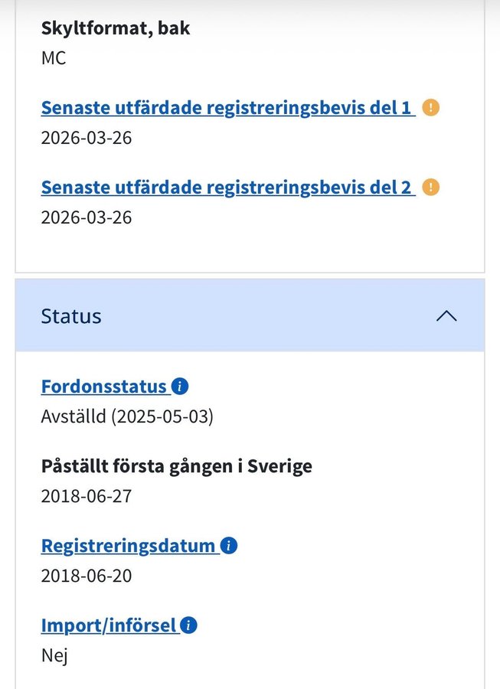Collapse the Status section with the chevron

point(446,316)
